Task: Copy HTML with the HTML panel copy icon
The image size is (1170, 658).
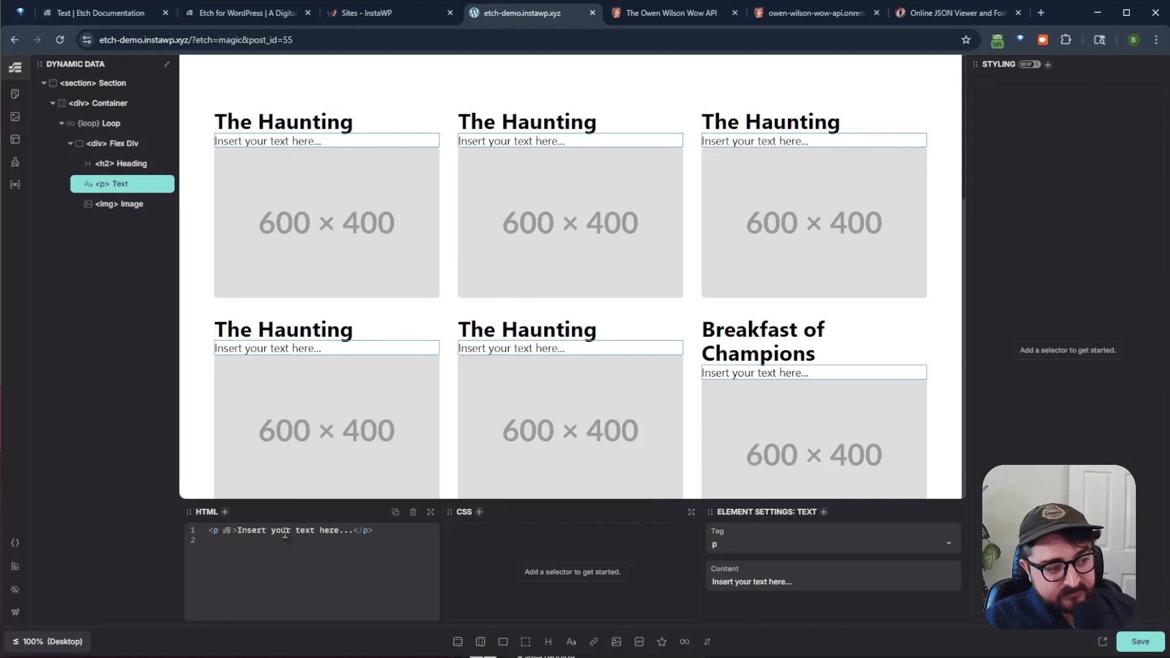Action: [x=395, y=512]
